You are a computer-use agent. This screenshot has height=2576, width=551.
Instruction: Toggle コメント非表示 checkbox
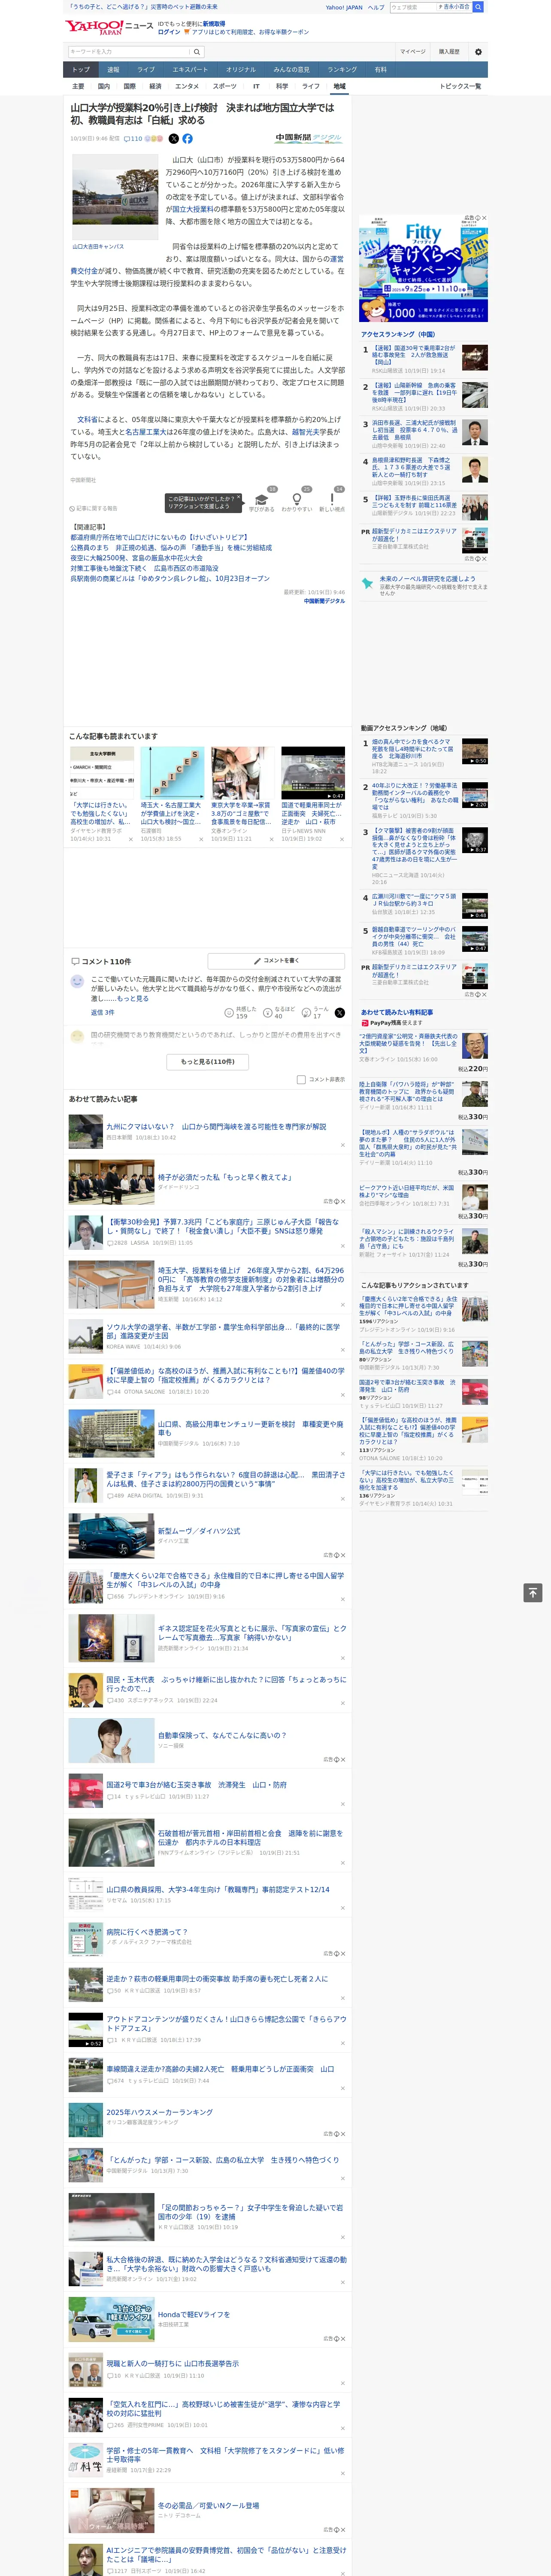301,1080
